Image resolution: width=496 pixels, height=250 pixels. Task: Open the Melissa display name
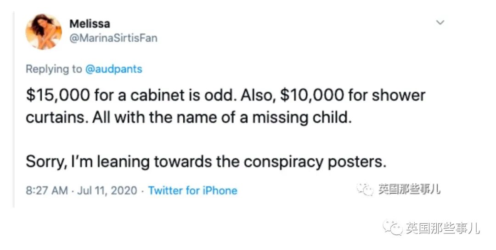90,24
